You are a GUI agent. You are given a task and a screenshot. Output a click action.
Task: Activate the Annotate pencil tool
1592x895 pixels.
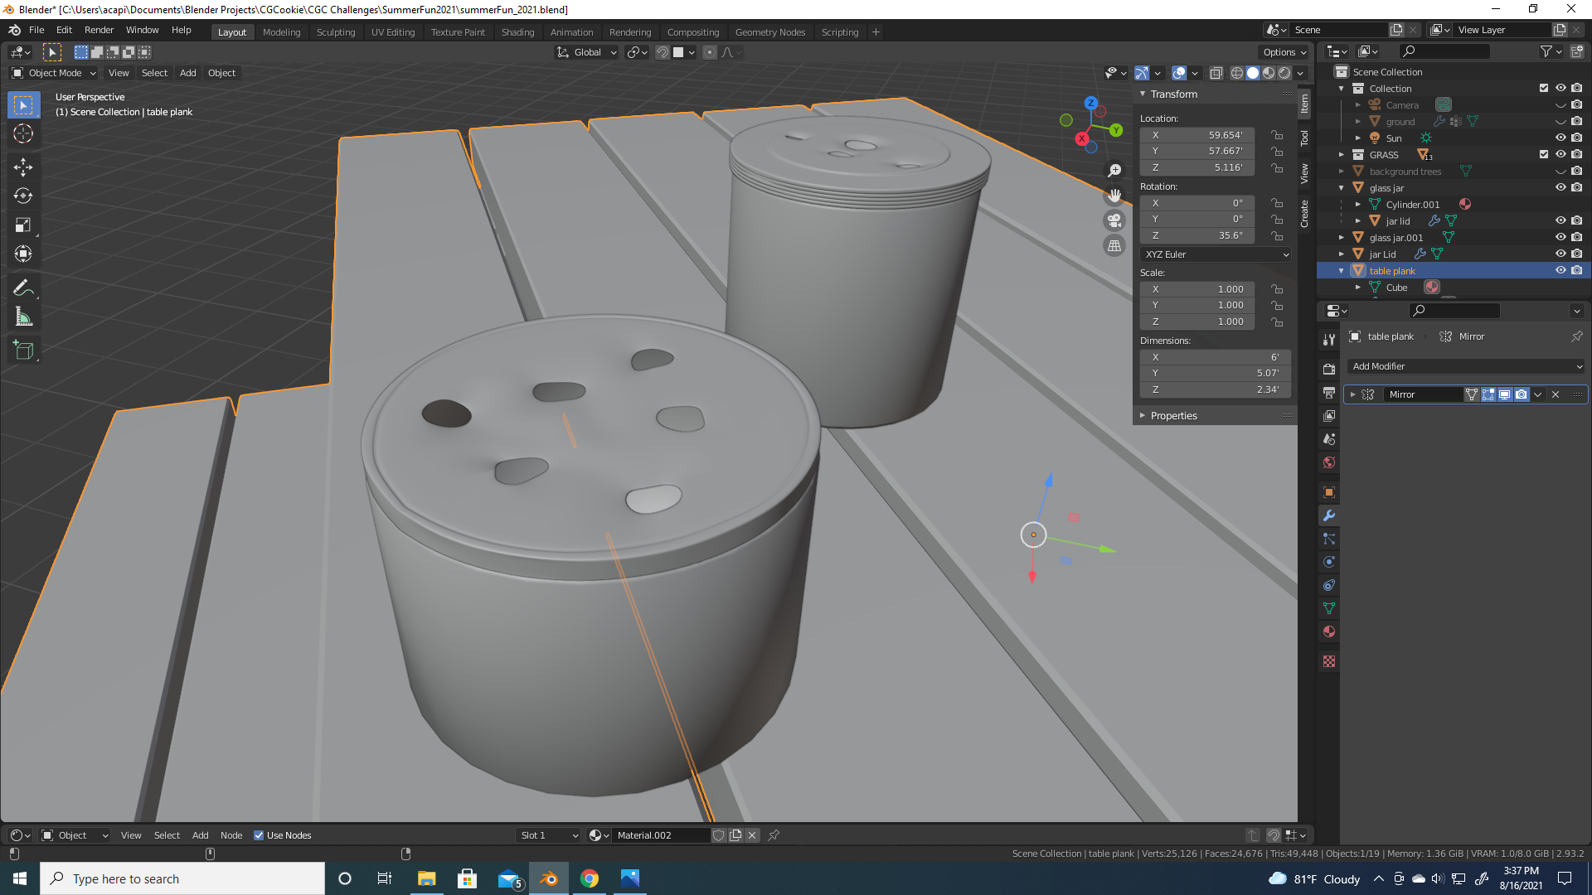[x=23, y=288]
